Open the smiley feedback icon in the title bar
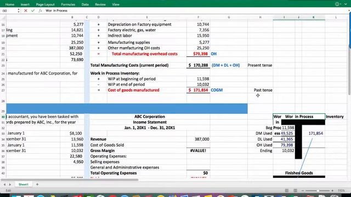 (x=337, y=4)
